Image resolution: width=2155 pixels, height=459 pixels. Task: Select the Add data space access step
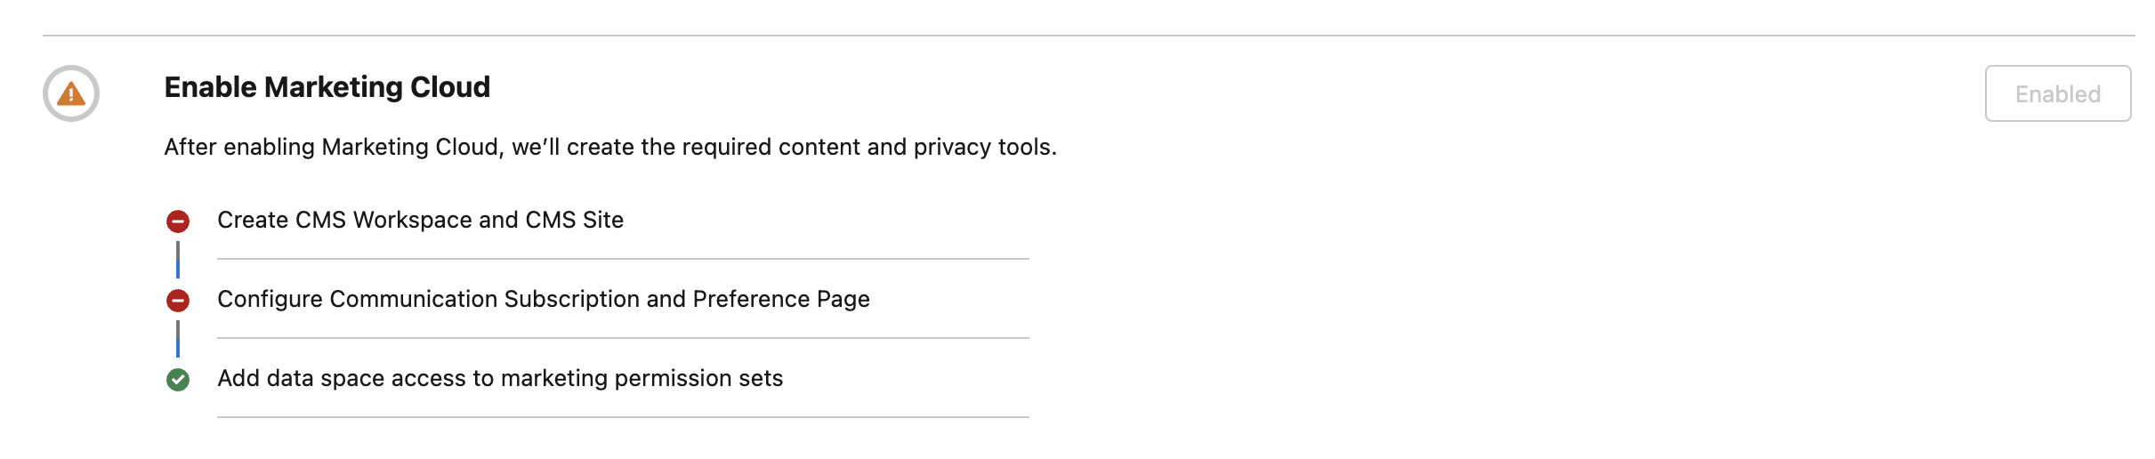(500, 378)
